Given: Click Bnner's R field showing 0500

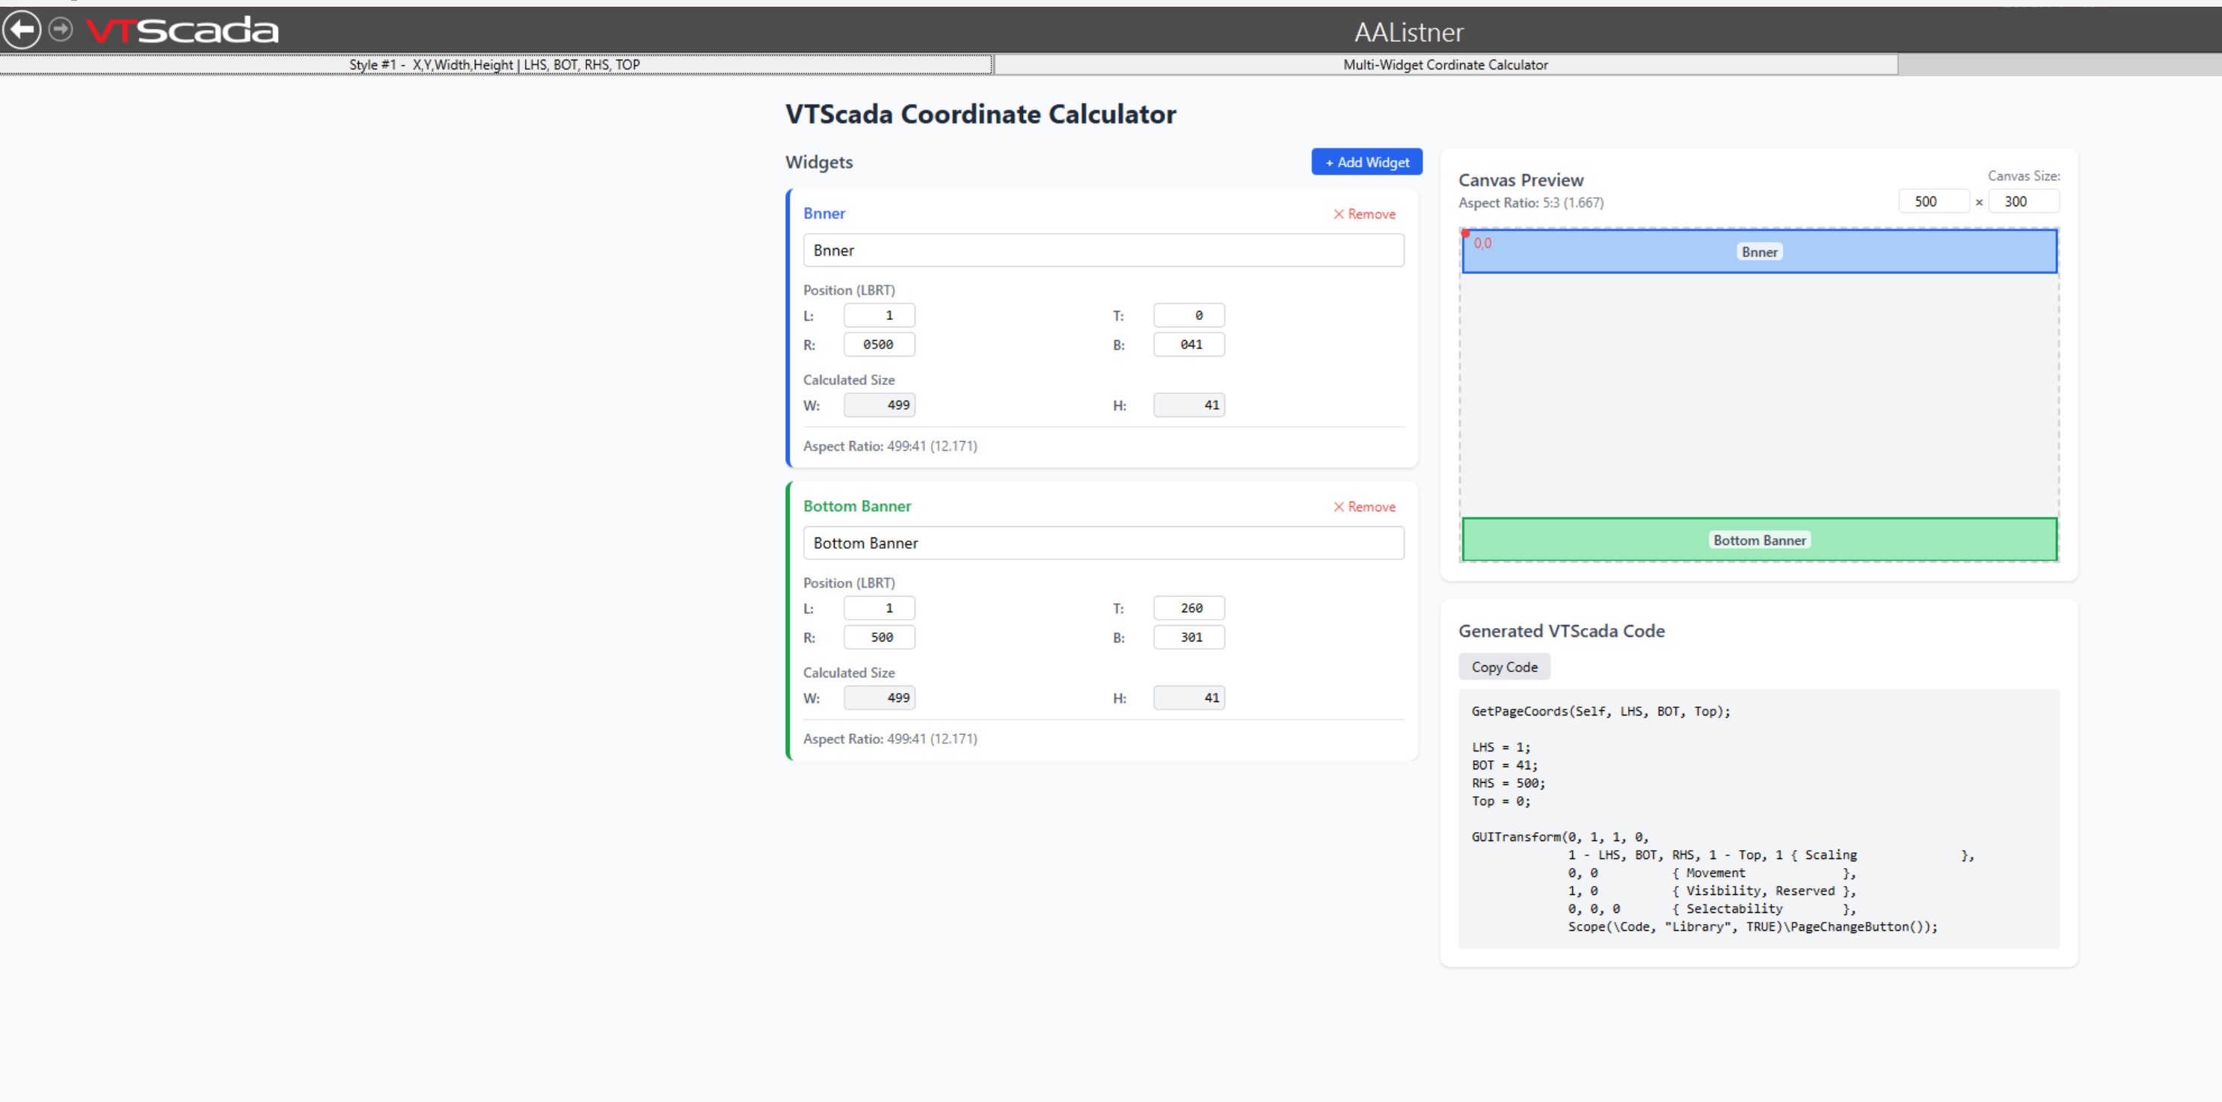Looking at the screenshot, I should tap(879, 345).
